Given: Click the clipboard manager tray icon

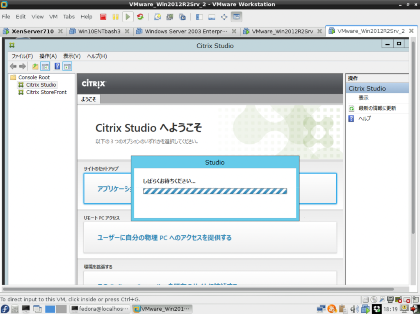Looking at the screenshot, I should pos(342,309).
